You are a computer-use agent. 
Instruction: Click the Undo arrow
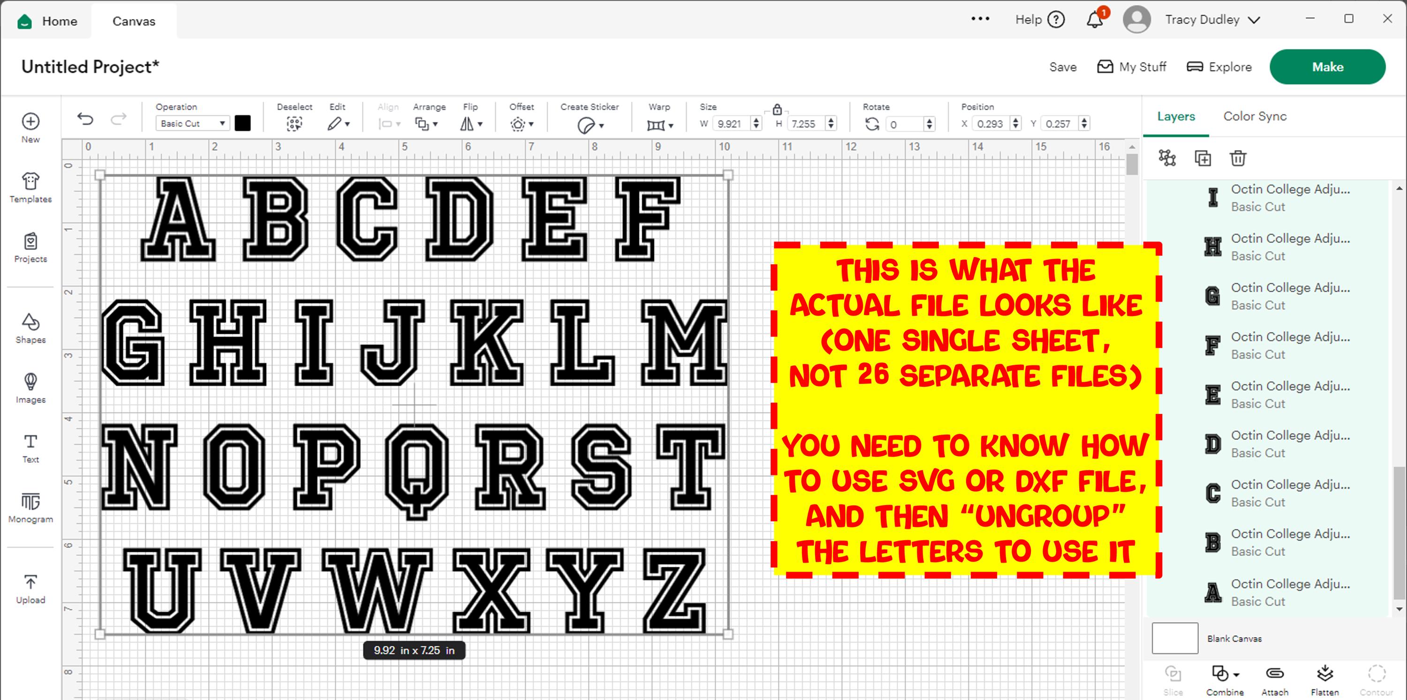(x=85, y=119)
